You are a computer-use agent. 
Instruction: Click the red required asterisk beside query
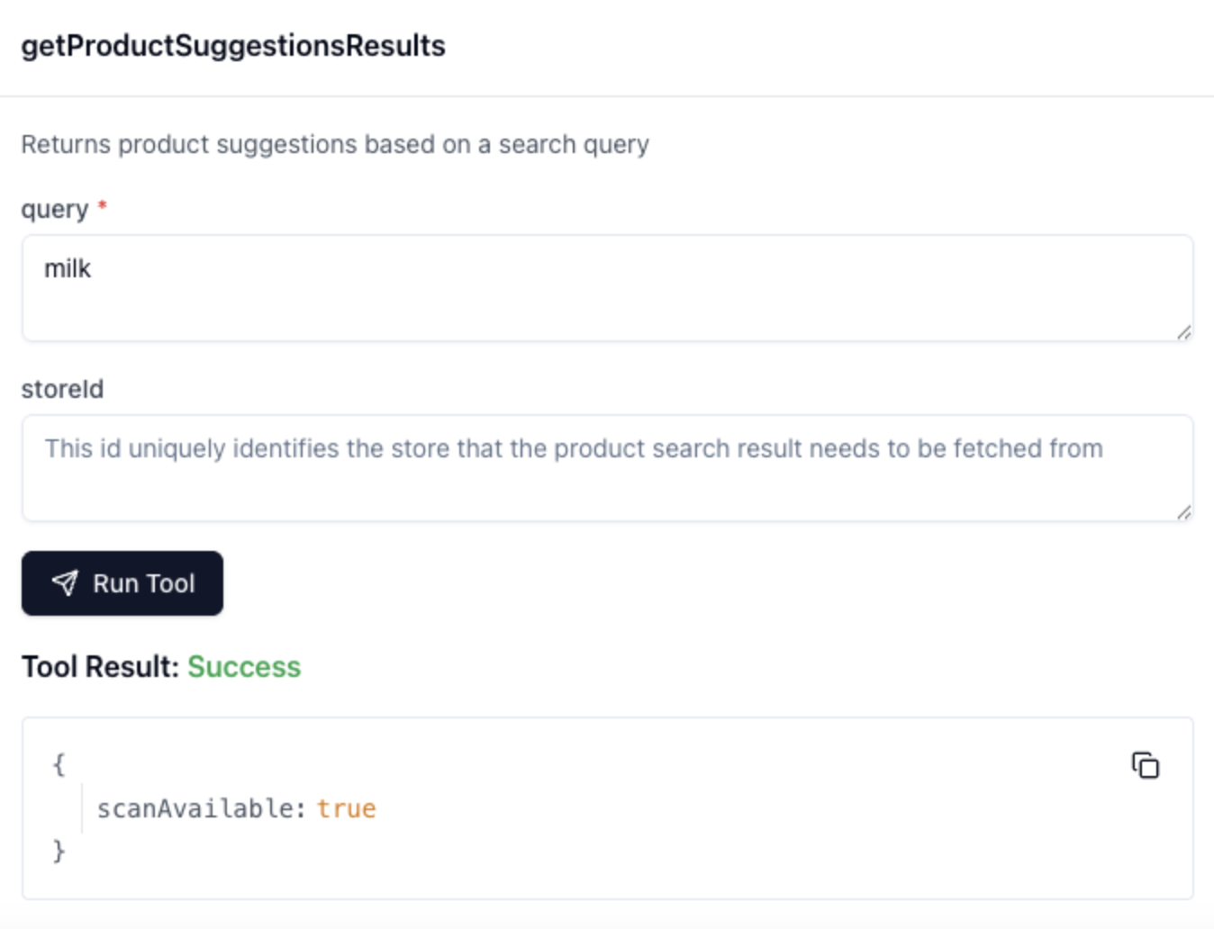coord(103,206)
